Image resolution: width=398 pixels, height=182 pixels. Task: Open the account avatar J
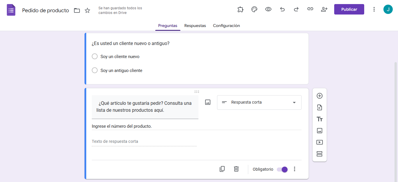pyautogui.click(x=388, y=9)
